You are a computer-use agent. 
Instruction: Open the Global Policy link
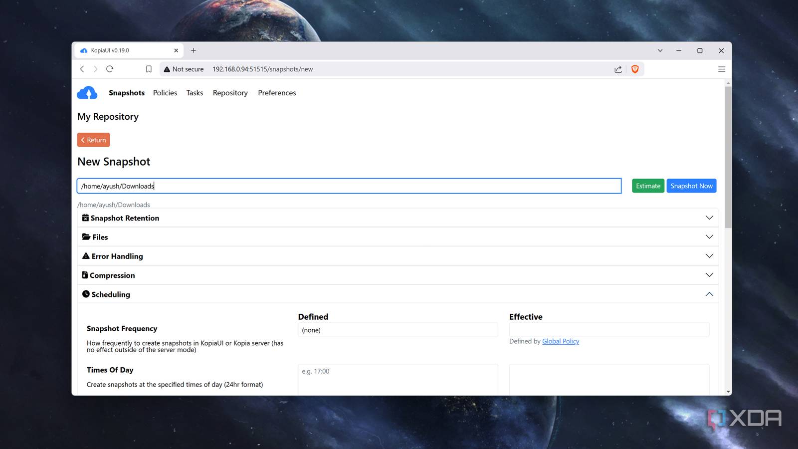560,341
